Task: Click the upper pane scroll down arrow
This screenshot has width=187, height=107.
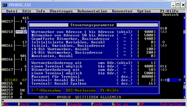Action: point(184,77)
